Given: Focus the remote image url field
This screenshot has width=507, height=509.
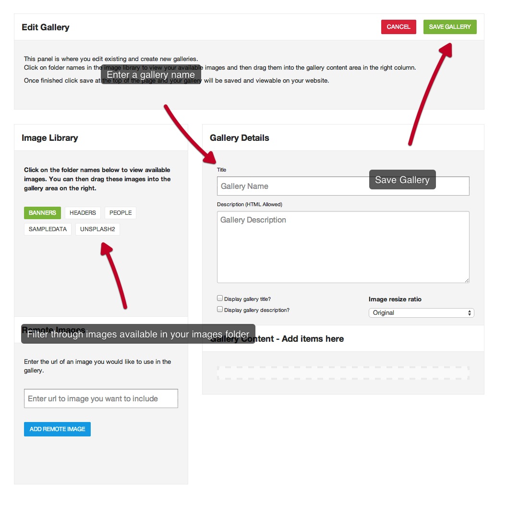Looking at the screenshot, I should (x=101, y=398).
